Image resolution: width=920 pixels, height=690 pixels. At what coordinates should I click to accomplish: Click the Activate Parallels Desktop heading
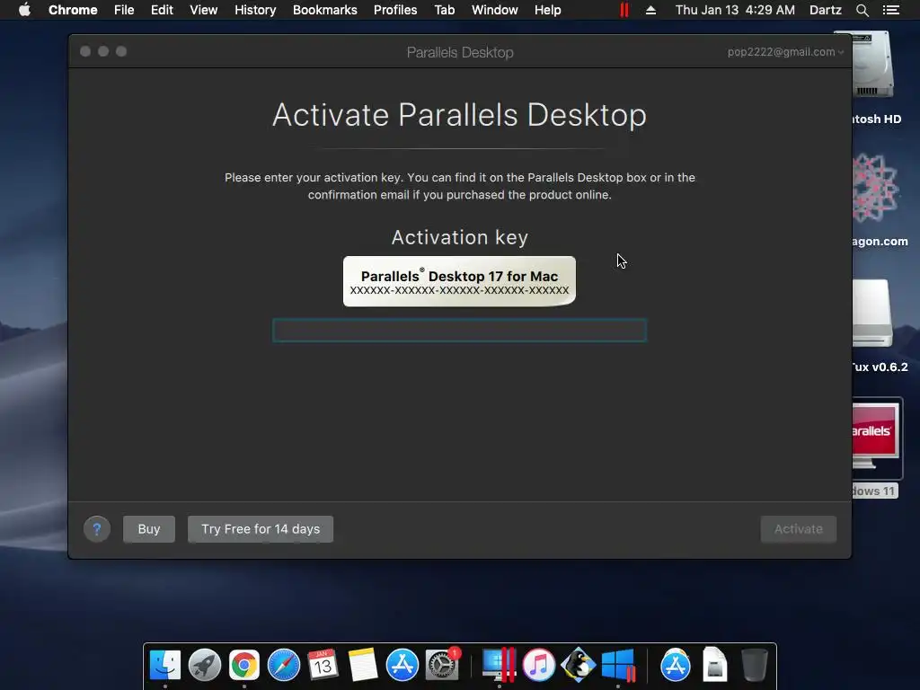[x=459, y=115]
